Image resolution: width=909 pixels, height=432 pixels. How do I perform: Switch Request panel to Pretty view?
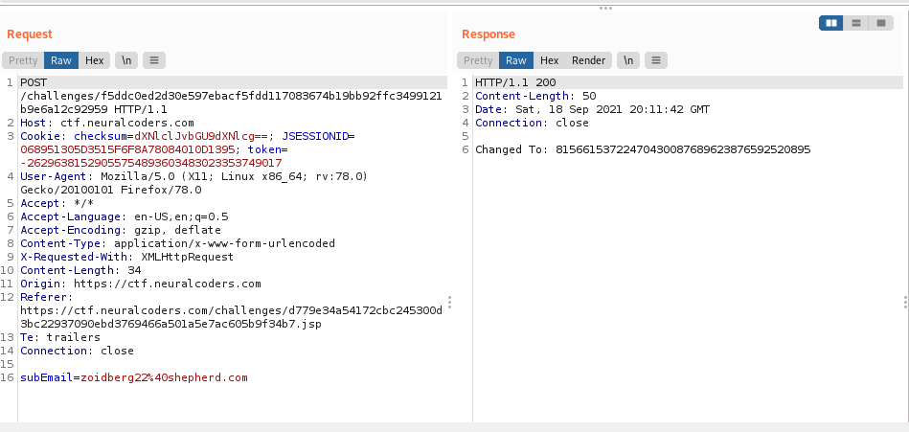click(23, 60)
